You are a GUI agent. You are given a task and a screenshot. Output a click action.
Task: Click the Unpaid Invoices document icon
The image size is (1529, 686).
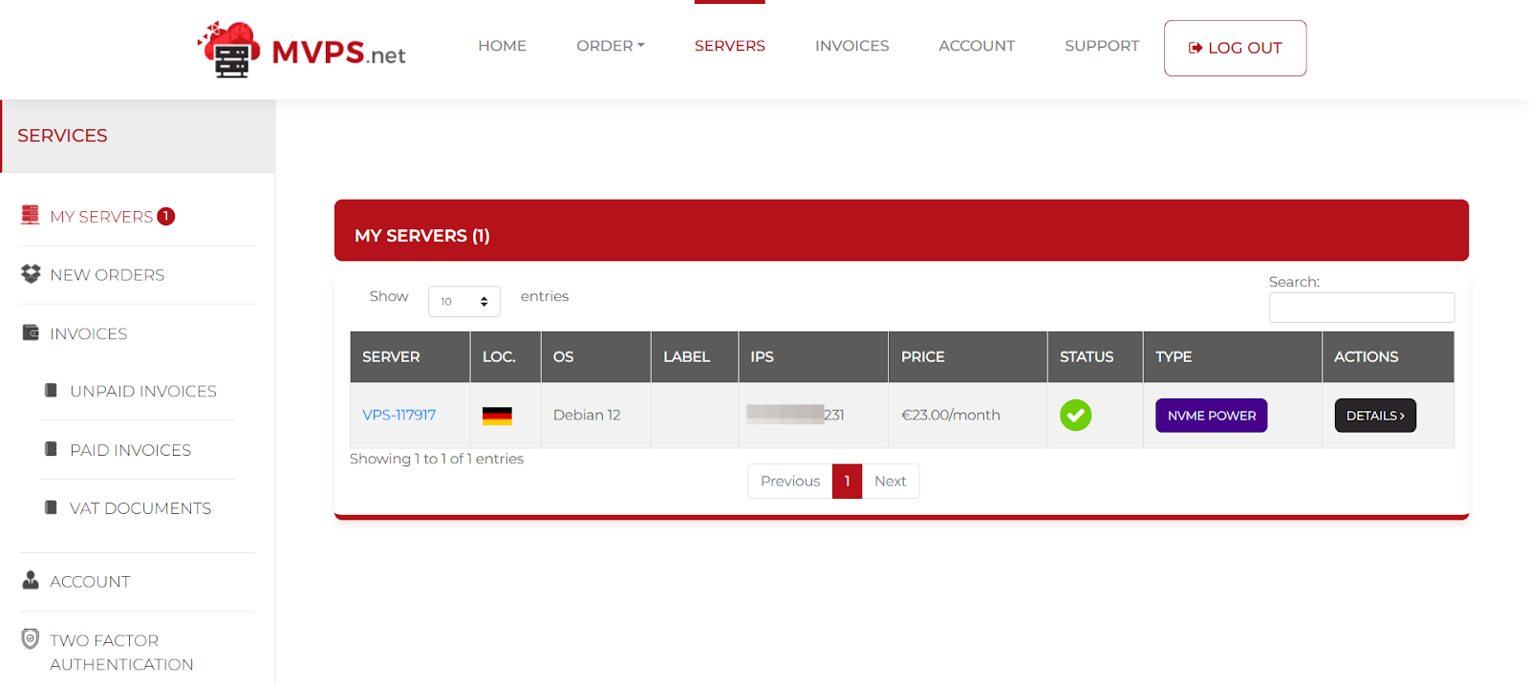[x=51, y=390]
